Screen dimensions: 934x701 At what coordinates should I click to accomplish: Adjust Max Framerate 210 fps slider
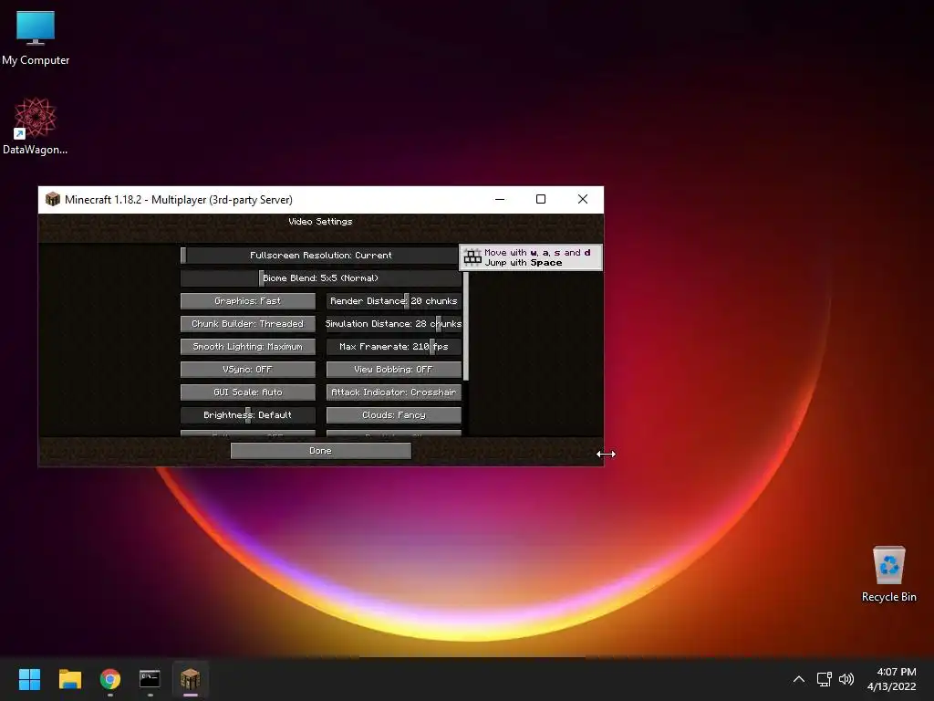(x=394, y=346)
